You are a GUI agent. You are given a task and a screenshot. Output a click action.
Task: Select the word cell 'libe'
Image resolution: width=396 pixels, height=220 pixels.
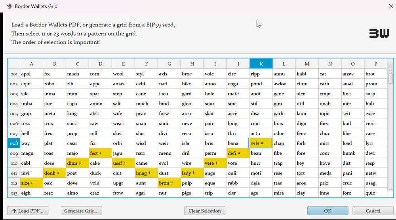coord(353,134)
